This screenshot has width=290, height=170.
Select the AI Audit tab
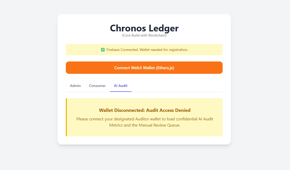(120, 86)
